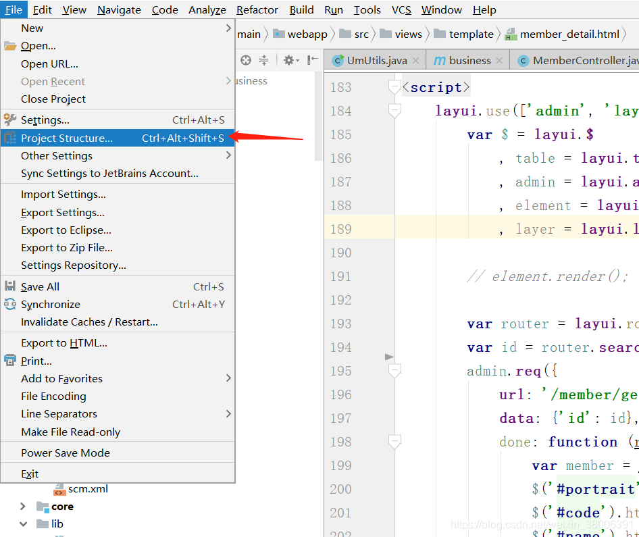The height and width of the screenshot is (537, 639).
Task: Select Export Settings...
Action: (118, 212)
